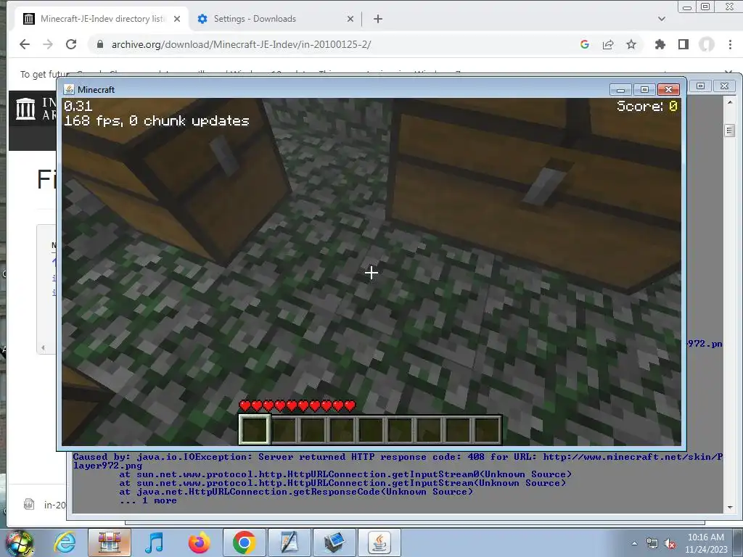The width and height of the screenshot is (743, 557).
Task: Open the notepad pen taskbar app
Action: [289, 542]
